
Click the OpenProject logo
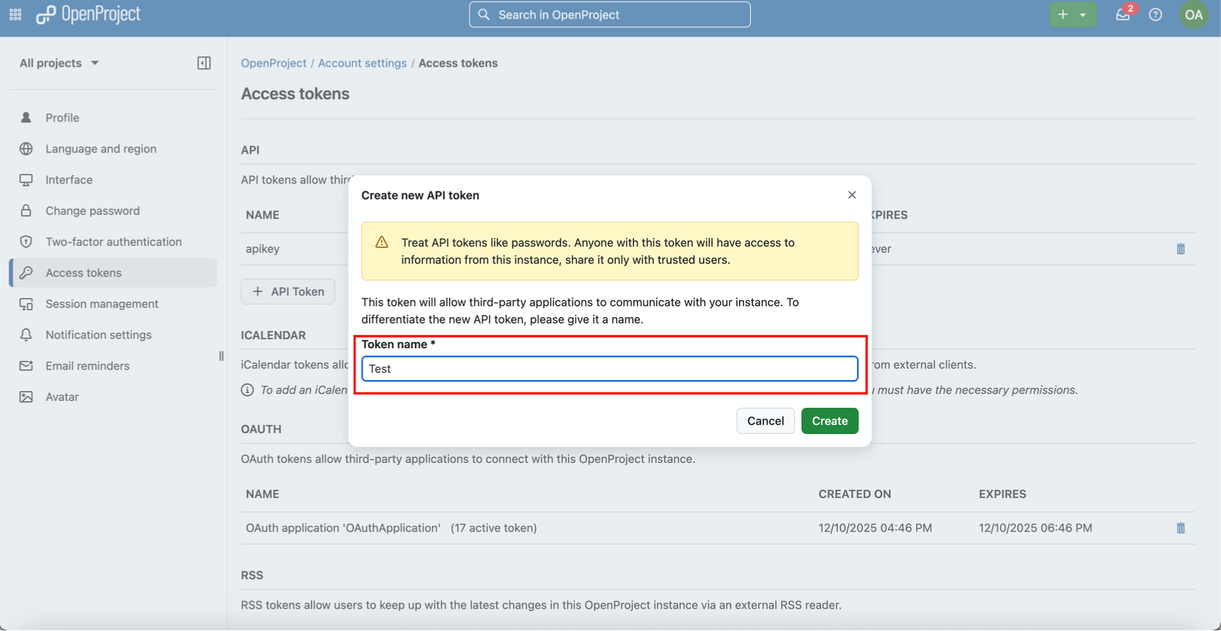click(x=88, y=14)
